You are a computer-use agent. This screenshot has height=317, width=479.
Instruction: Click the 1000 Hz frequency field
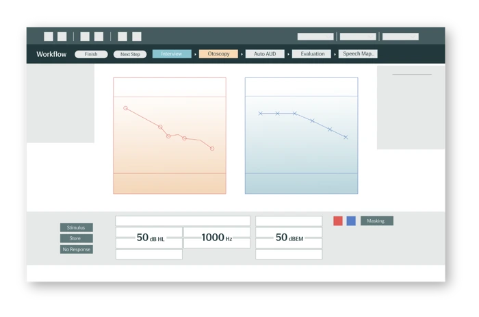click(x=217, y=238)
